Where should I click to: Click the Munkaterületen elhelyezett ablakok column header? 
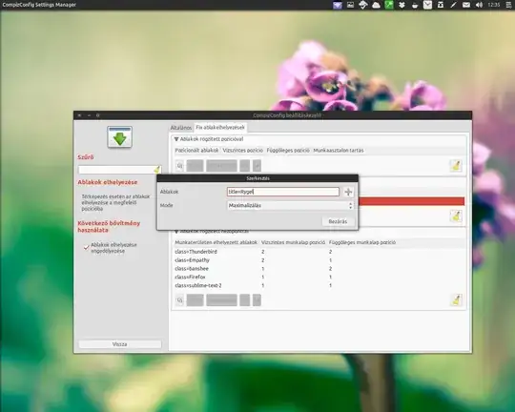click(216, 242)
